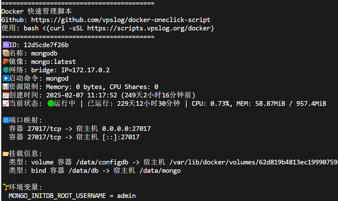Click the ID emoji icon before container ID
This screenshot has width=338, height=201.
(x=5, y=45)
